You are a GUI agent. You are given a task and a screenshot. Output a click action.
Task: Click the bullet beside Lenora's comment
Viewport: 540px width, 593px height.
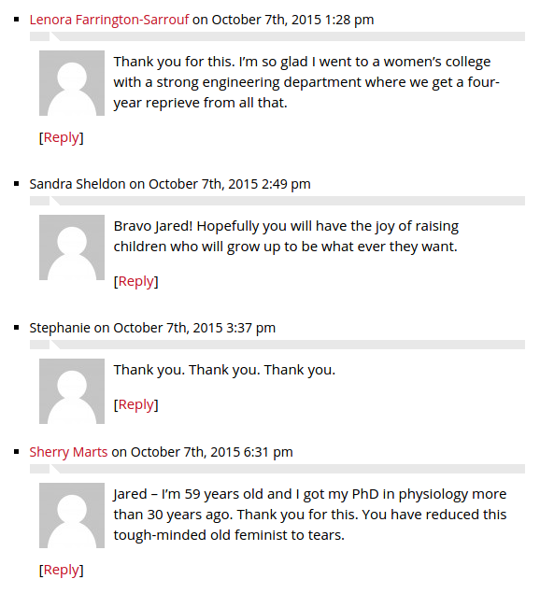tap(16, 20)
